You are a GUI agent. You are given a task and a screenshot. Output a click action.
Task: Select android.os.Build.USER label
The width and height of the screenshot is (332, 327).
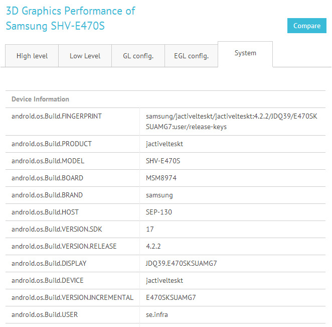pyautogui.click(x=45, y=315)
